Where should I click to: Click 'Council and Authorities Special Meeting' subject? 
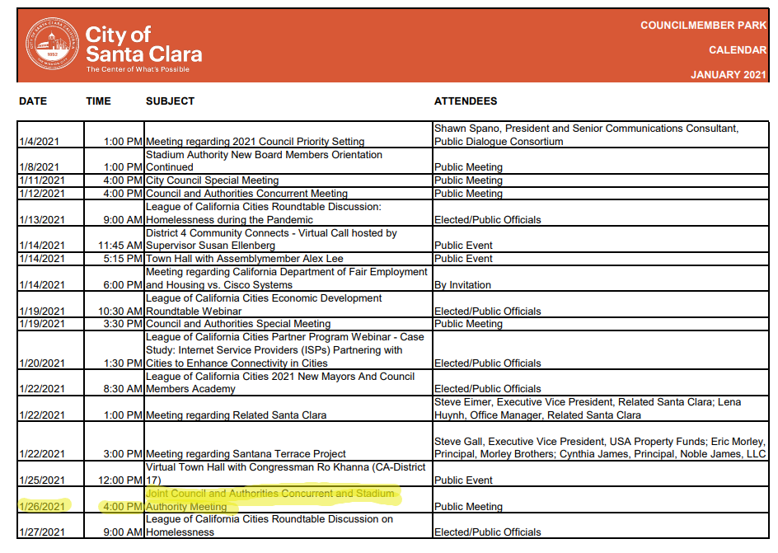pyautogui.click(x=238, y=324)
